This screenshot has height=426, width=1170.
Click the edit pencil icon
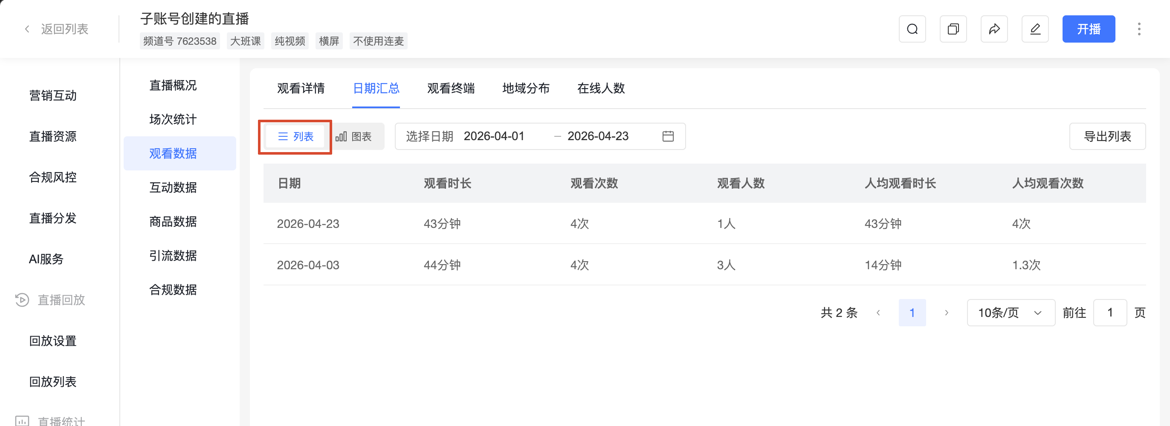(x=1035, y=29)
